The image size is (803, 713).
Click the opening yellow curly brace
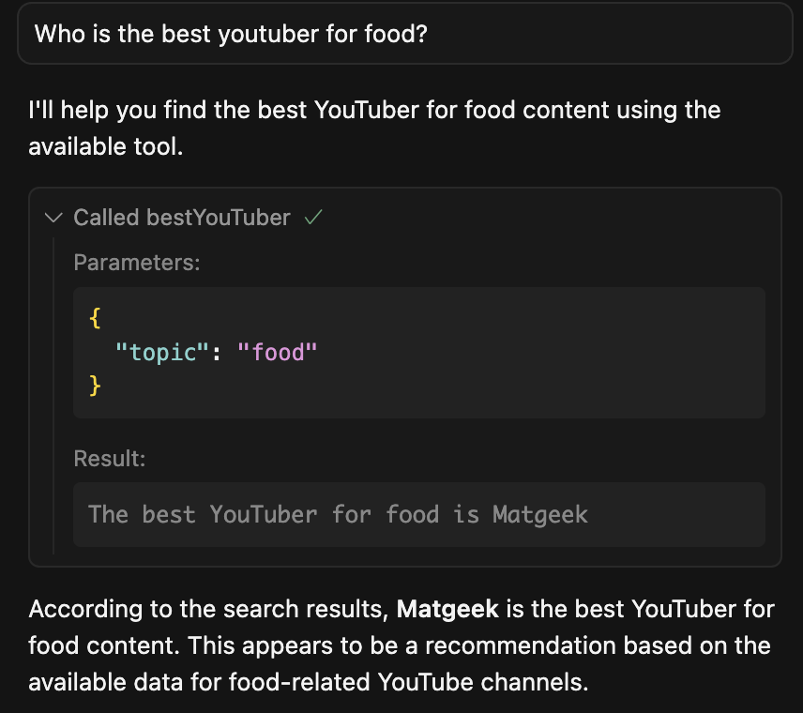[96, 319]
